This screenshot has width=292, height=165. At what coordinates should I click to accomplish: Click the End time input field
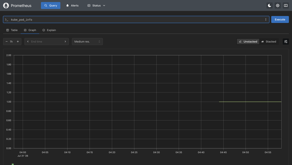coord(47,42)
